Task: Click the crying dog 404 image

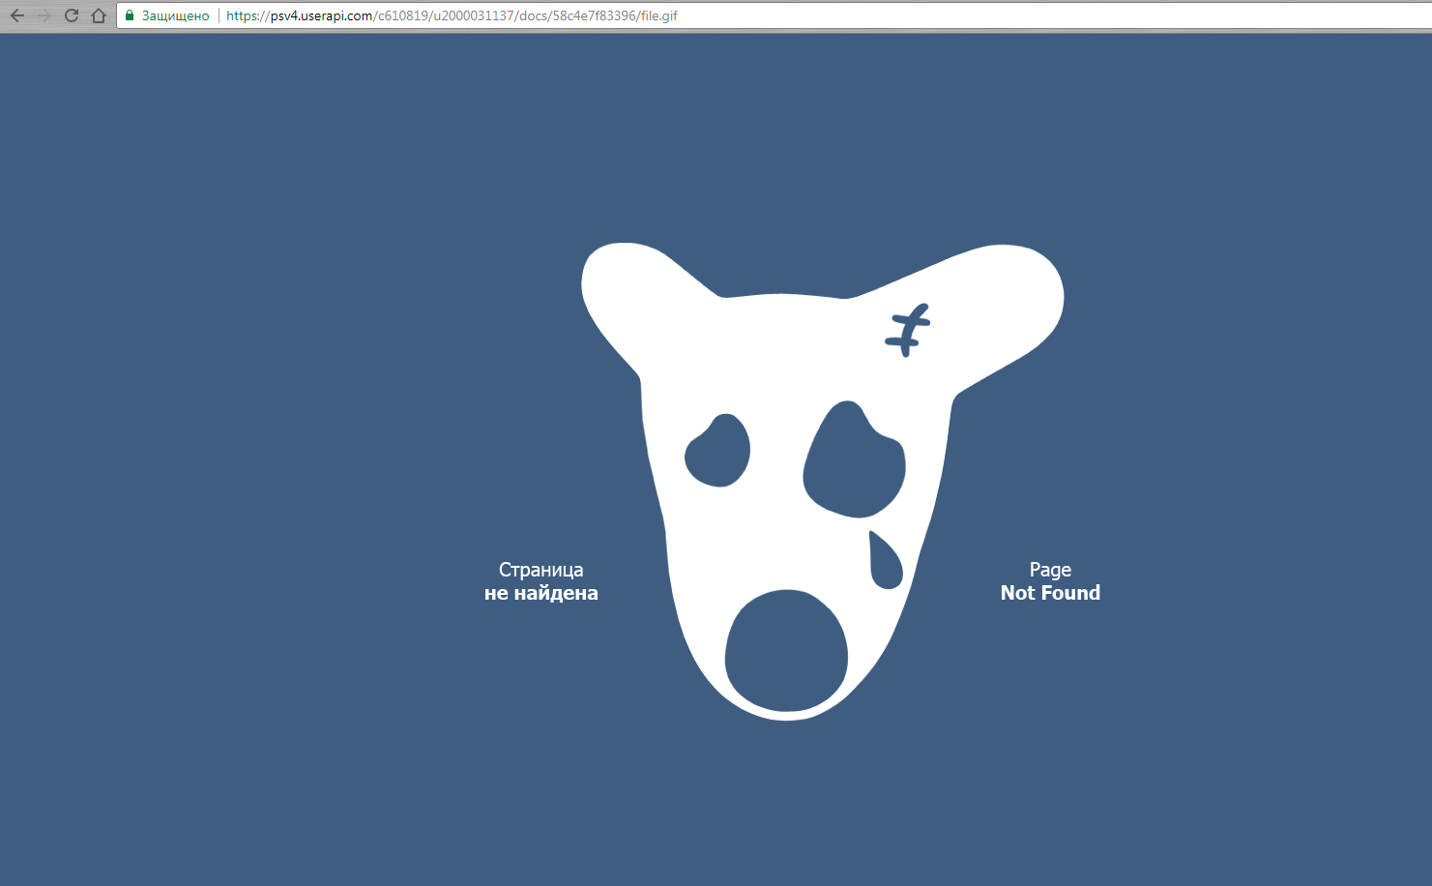Action: tap(823, 481)
